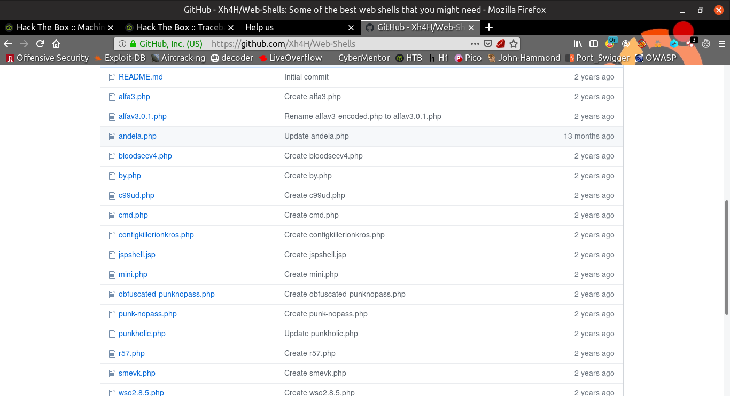
Task: Open punk-nopass.php file
Action: [147, 314]
